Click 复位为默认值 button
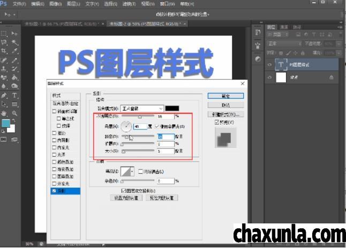346x248 pixels. [162, 198]
